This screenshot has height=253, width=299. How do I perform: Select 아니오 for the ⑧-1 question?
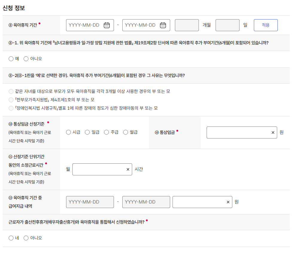[x=26, y=59]
